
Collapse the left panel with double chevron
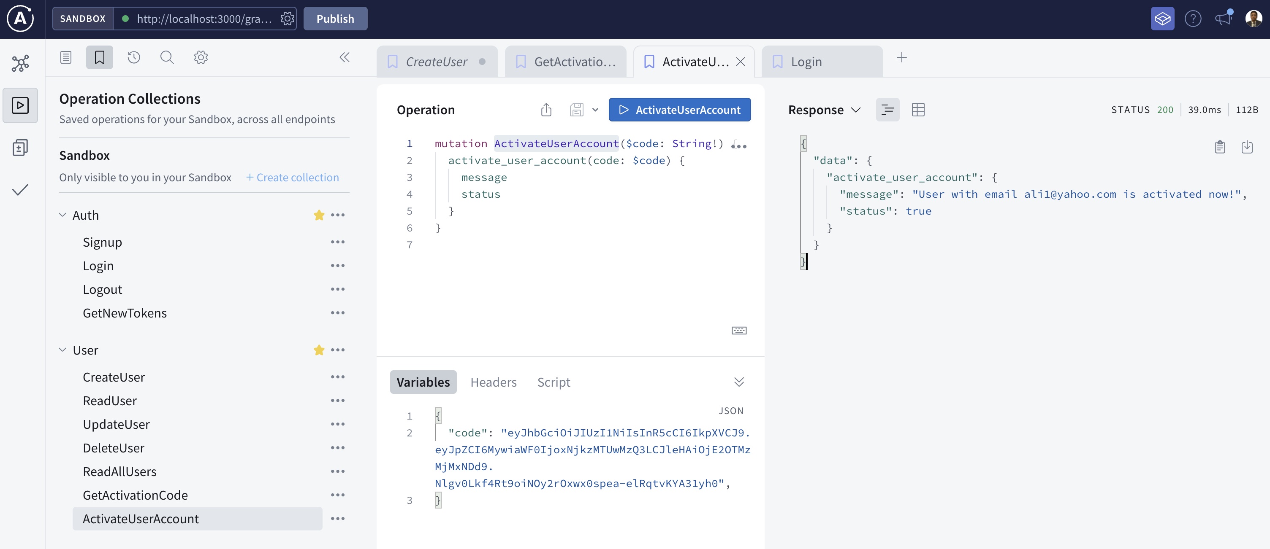[344, 58]
